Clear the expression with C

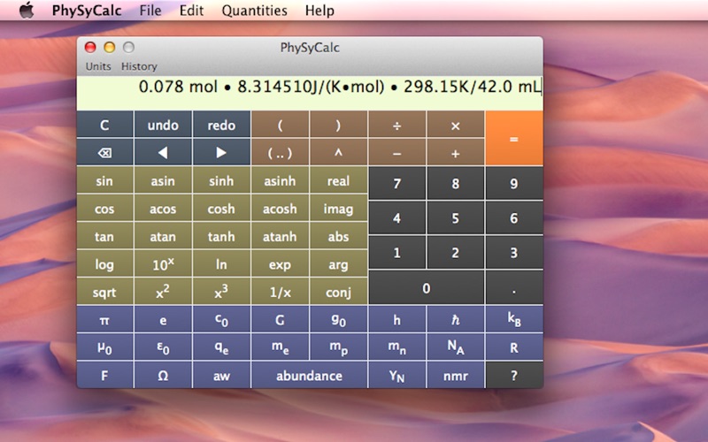pos(104,125)
